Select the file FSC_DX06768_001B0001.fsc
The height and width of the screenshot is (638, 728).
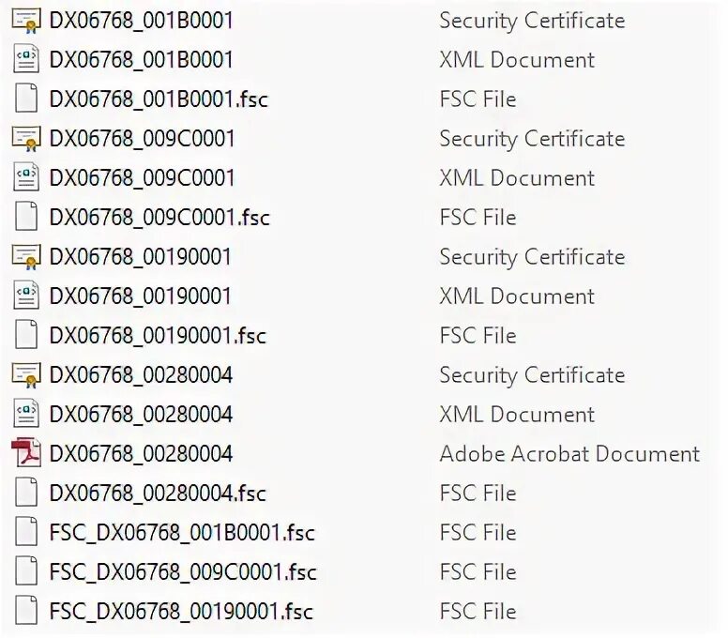[182, 533]
